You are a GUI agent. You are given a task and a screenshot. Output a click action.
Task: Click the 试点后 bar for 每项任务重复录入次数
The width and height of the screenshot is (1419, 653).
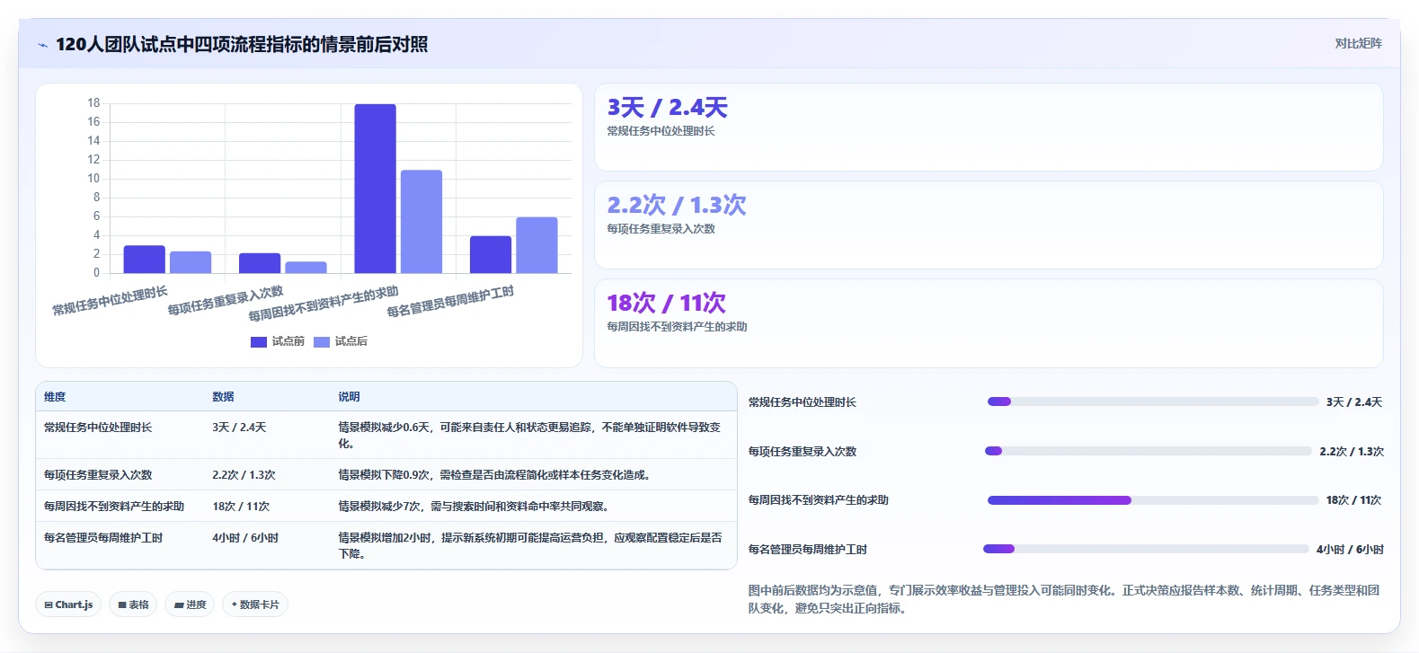click(x=306, y=267)
